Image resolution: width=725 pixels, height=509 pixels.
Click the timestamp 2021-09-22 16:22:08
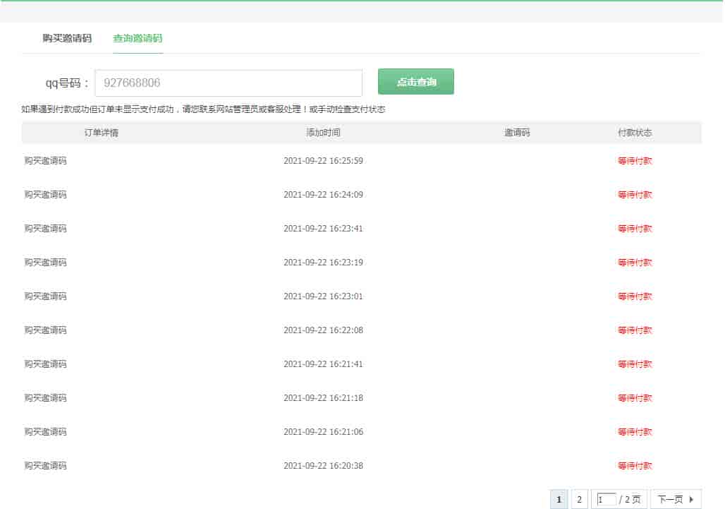323,330
